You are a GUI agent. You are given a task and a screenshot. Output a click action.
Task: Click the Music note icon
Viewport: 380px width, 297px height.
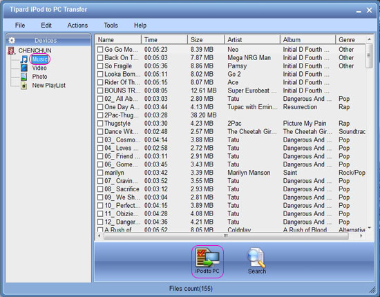[23, 59]
